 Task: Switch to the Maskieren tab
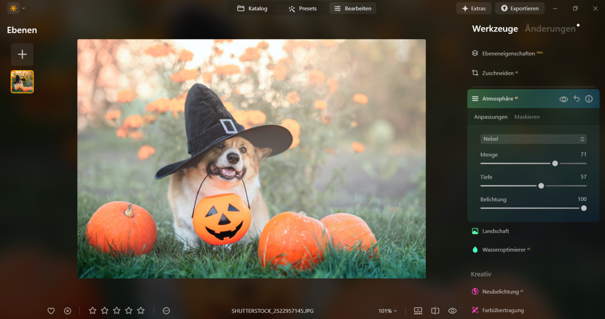527,117
